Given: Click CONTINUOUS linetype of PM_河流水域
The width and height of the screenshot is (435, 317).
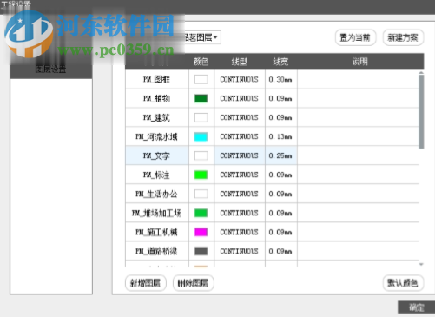Looking at the screenshot, I should click(x=240, y=136).
